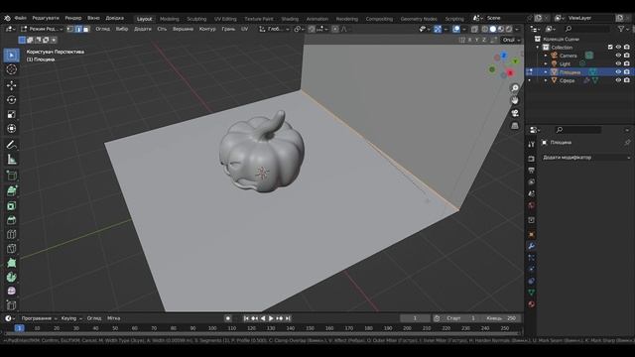Select the Spin tool
Screen dimensions: 635x357
point(11,277)
